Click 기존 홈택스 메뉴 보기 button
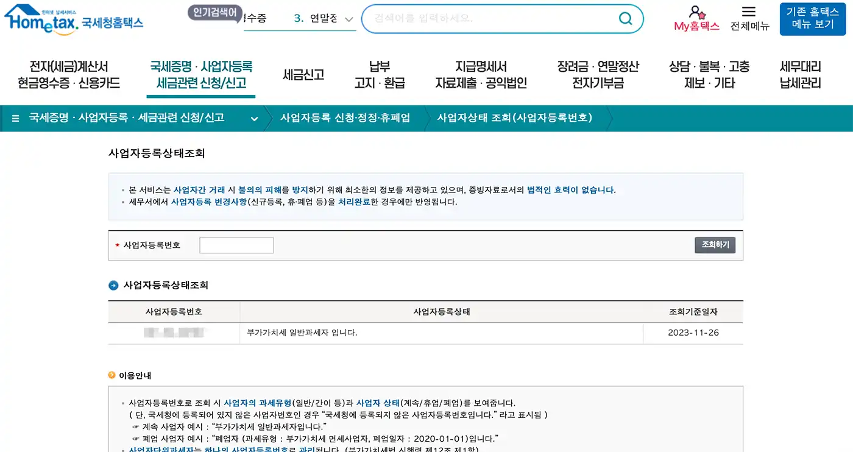The image size is (853, 452). (813, 19)
